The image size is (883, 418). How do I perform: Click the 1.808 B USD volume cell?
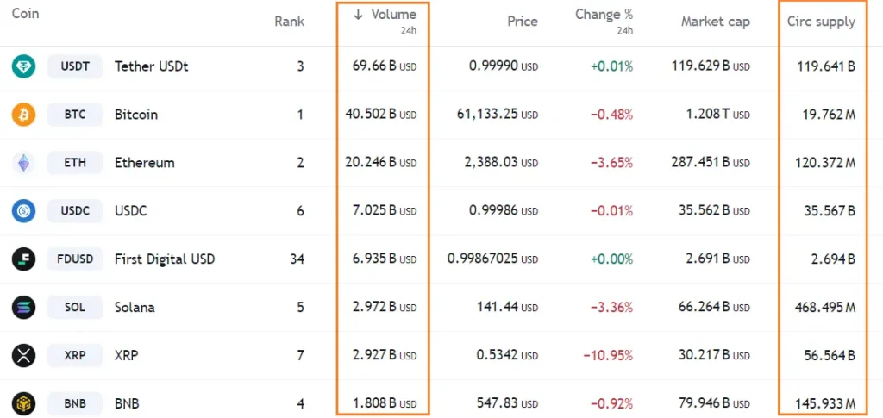pos(385,403)
